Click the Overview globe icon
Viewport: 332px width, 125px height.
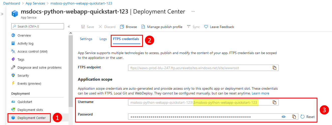pos(13,35)
